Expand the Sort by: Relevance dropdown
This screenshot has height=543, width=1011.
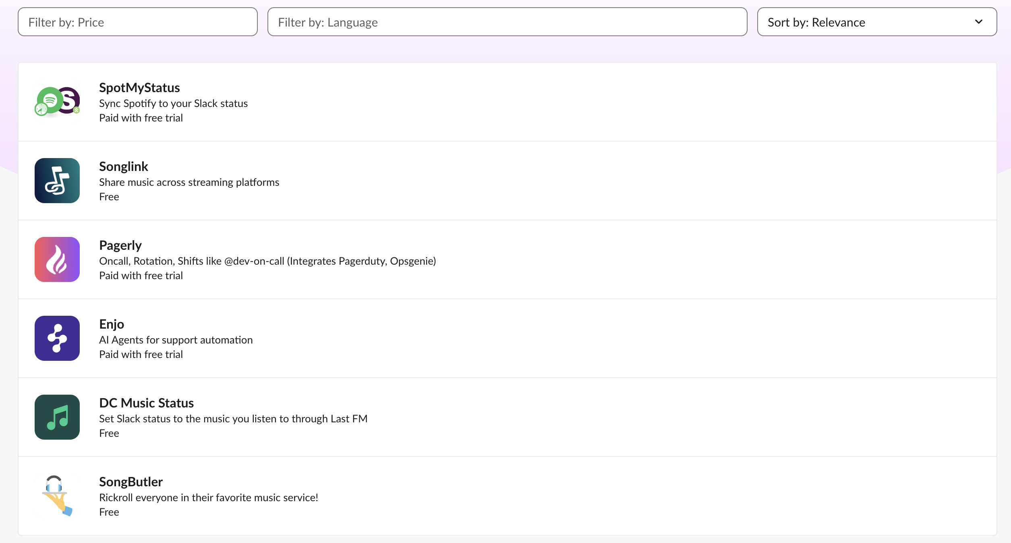(877, 22)
